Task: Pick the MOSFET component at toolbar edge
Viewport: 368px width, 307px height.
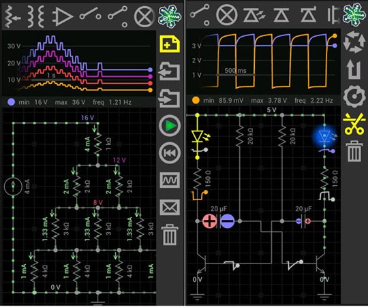Action: coord(333,15)
